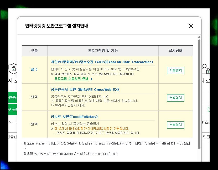The width and height of the screenshot is (218, 170).
Task: Click the 공동인증서 로그인과 뱅킹 거래내역 보호 text
Action: click(80, 97)
